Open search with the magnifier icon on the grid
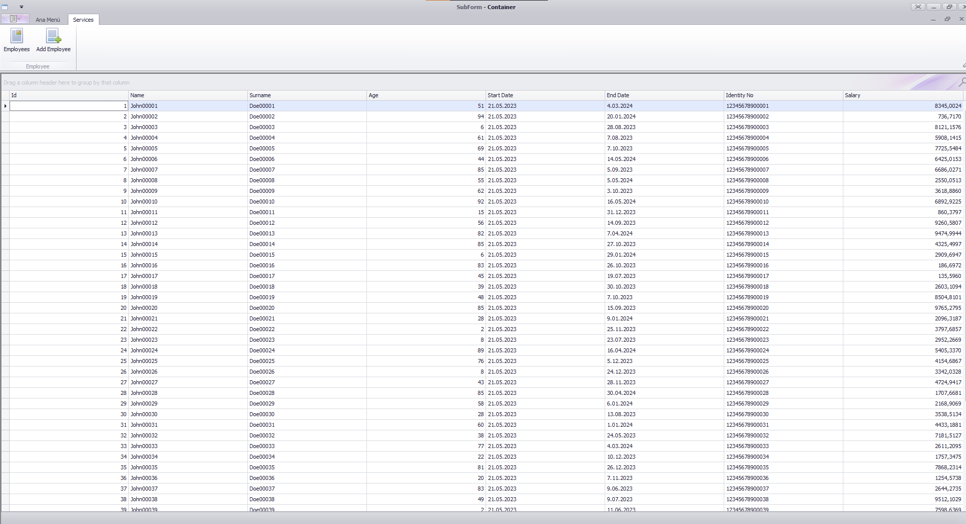This screenshot has width=966, height=524. pos(962,82)
